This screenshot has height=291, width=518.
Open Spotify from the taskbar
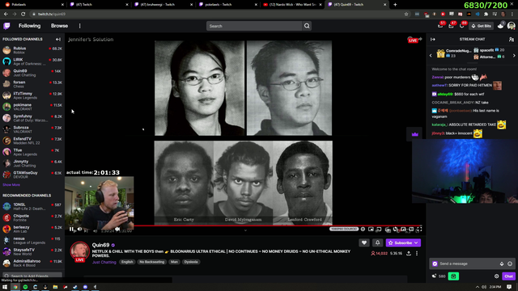25,287
